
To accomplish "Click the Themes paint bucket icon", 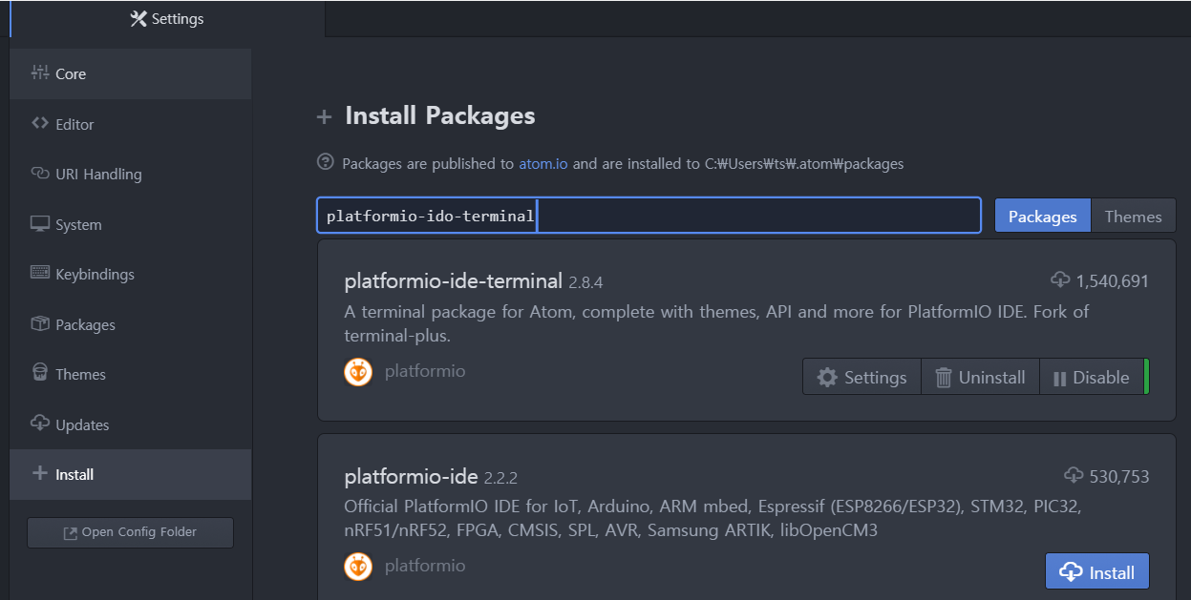I will pos(40,374).
